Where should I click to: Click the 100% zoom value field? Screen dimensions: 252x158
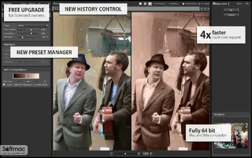pyautogui.click(x=146, y=154)
